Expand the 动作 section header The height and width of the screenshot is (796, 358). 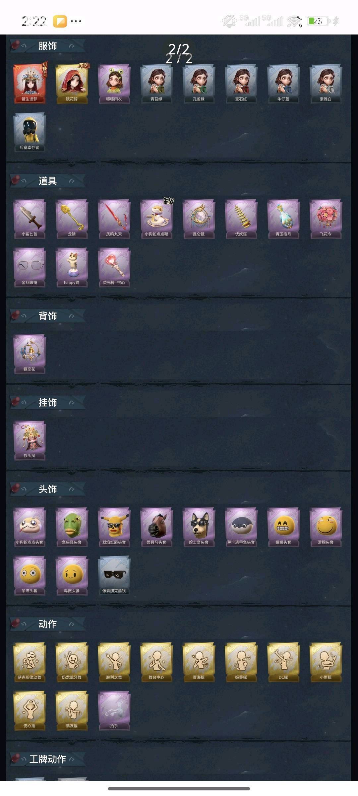48,624
